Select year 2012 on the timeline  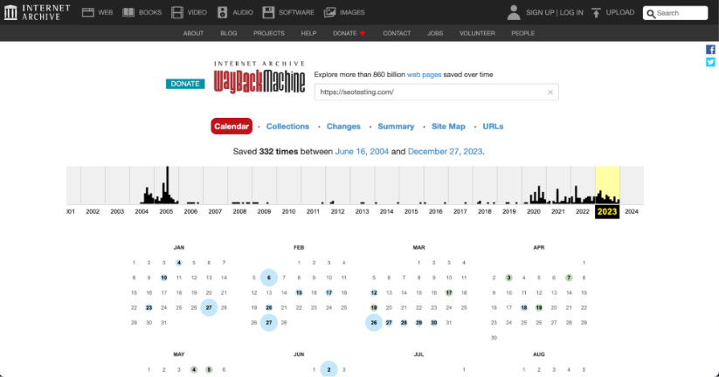(x=337, y=212)
